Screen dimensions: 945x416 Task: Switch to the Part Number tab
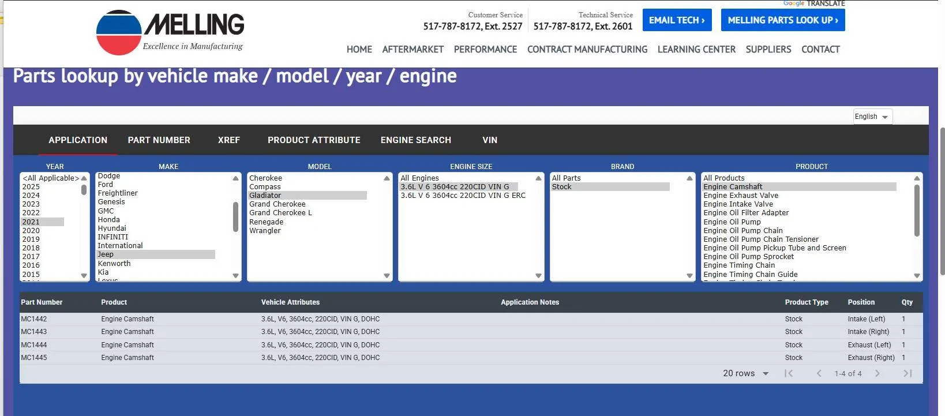coord(159,140)
